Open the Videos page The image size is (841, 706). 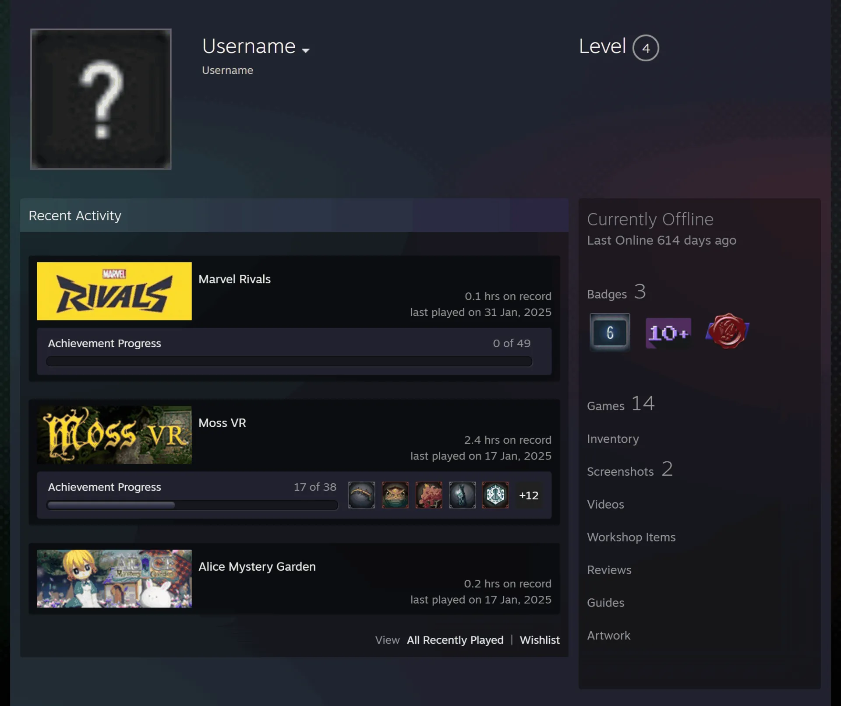coord(605,504)
